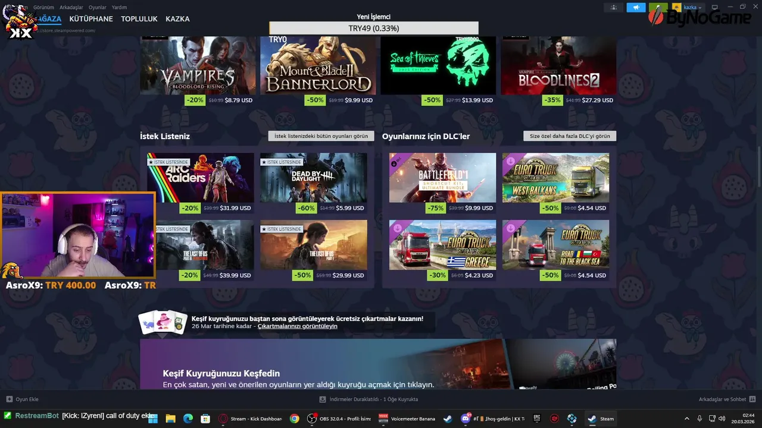Viewport: 762px width, 428px height.
Task: Click the DLC download icon on West Balkans
Action: pyautogui.click(x=510, y=160)
